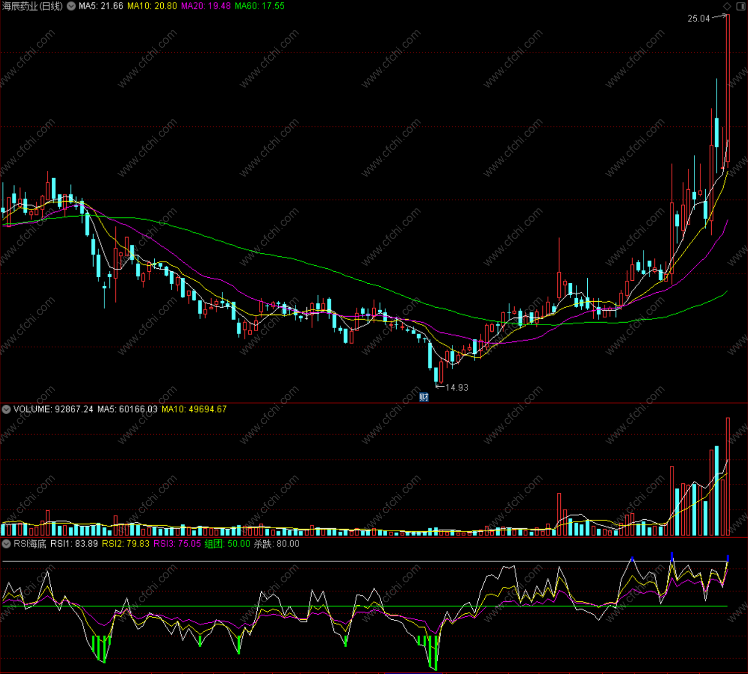Click the 海辰药业(日线) chart title
The image size is (748, 674).
click(x=33, y=6)
